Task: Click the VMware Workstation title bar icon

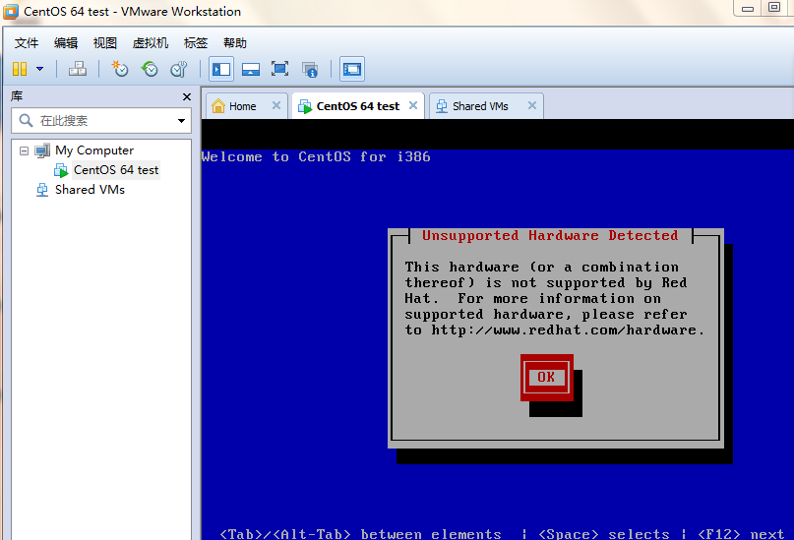Action: pyautogui.click(x=11, y=11)
